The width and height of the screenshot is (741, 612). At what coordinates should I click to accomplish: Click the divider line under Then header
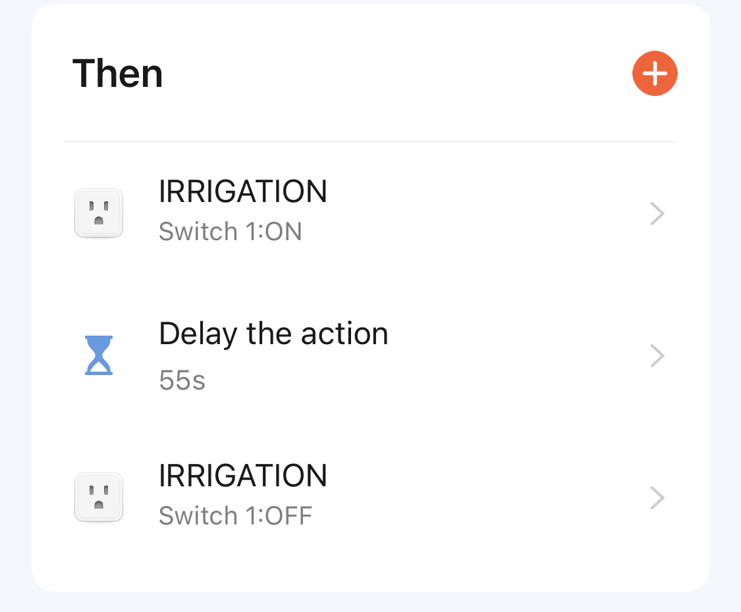pyautogui.click(x=370, y=141)
